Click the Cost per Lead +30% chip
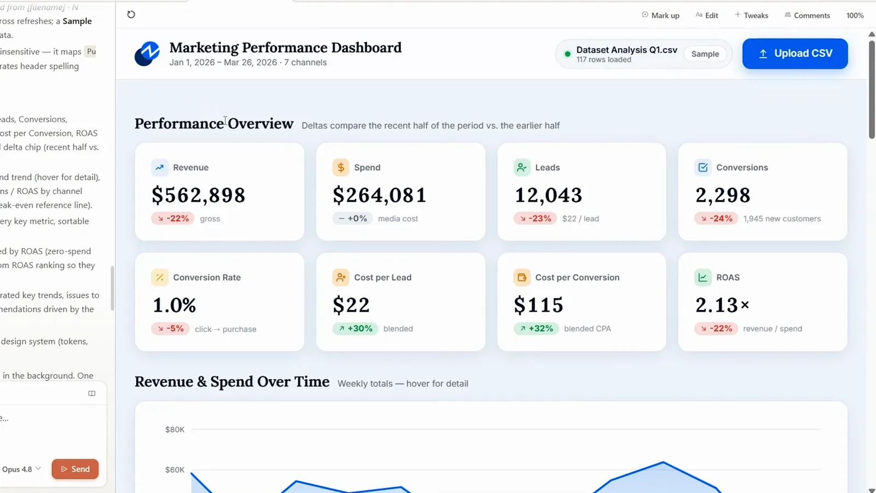The image size is (876, 493). [355, 329]
